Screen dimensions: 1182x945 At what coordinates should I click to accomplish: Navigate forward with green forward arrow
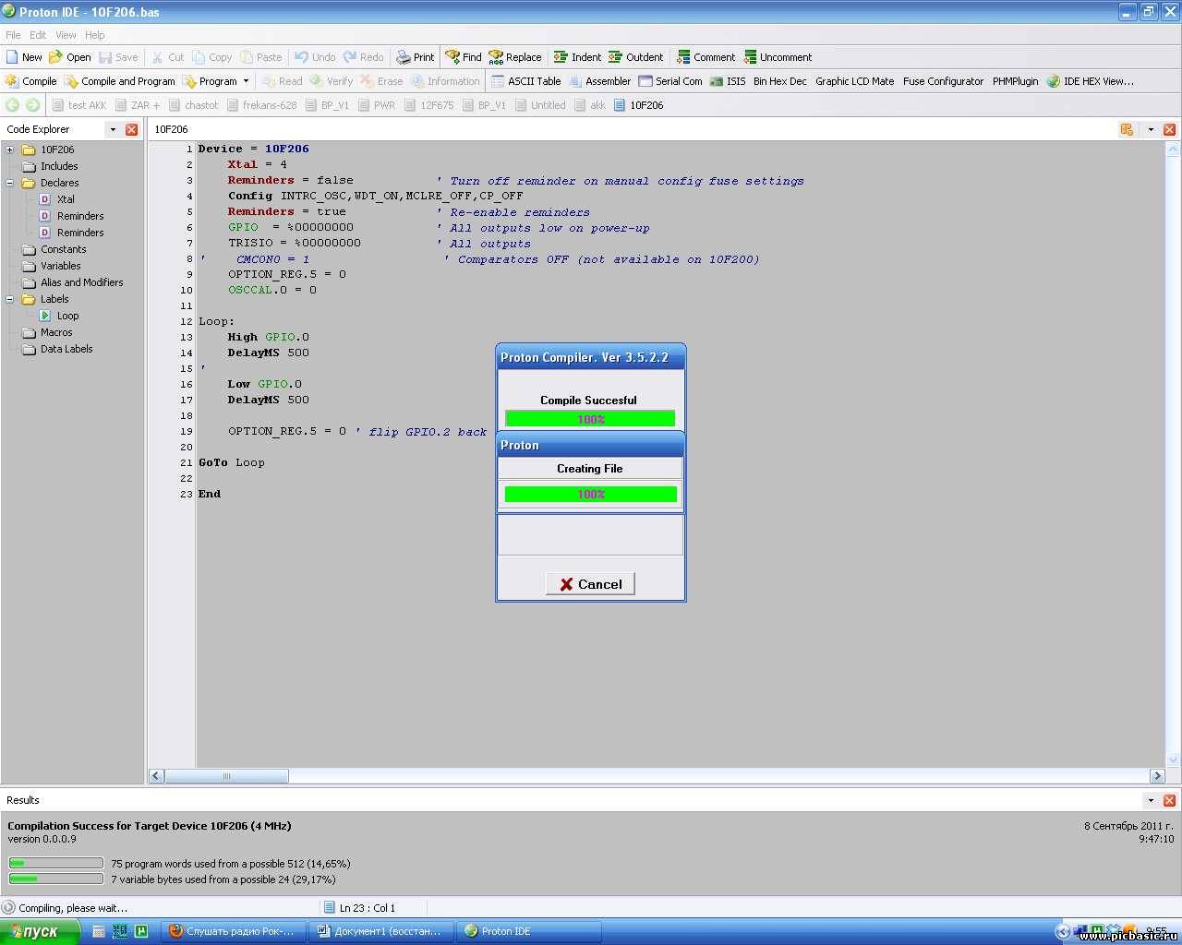(x=33, y=105)
